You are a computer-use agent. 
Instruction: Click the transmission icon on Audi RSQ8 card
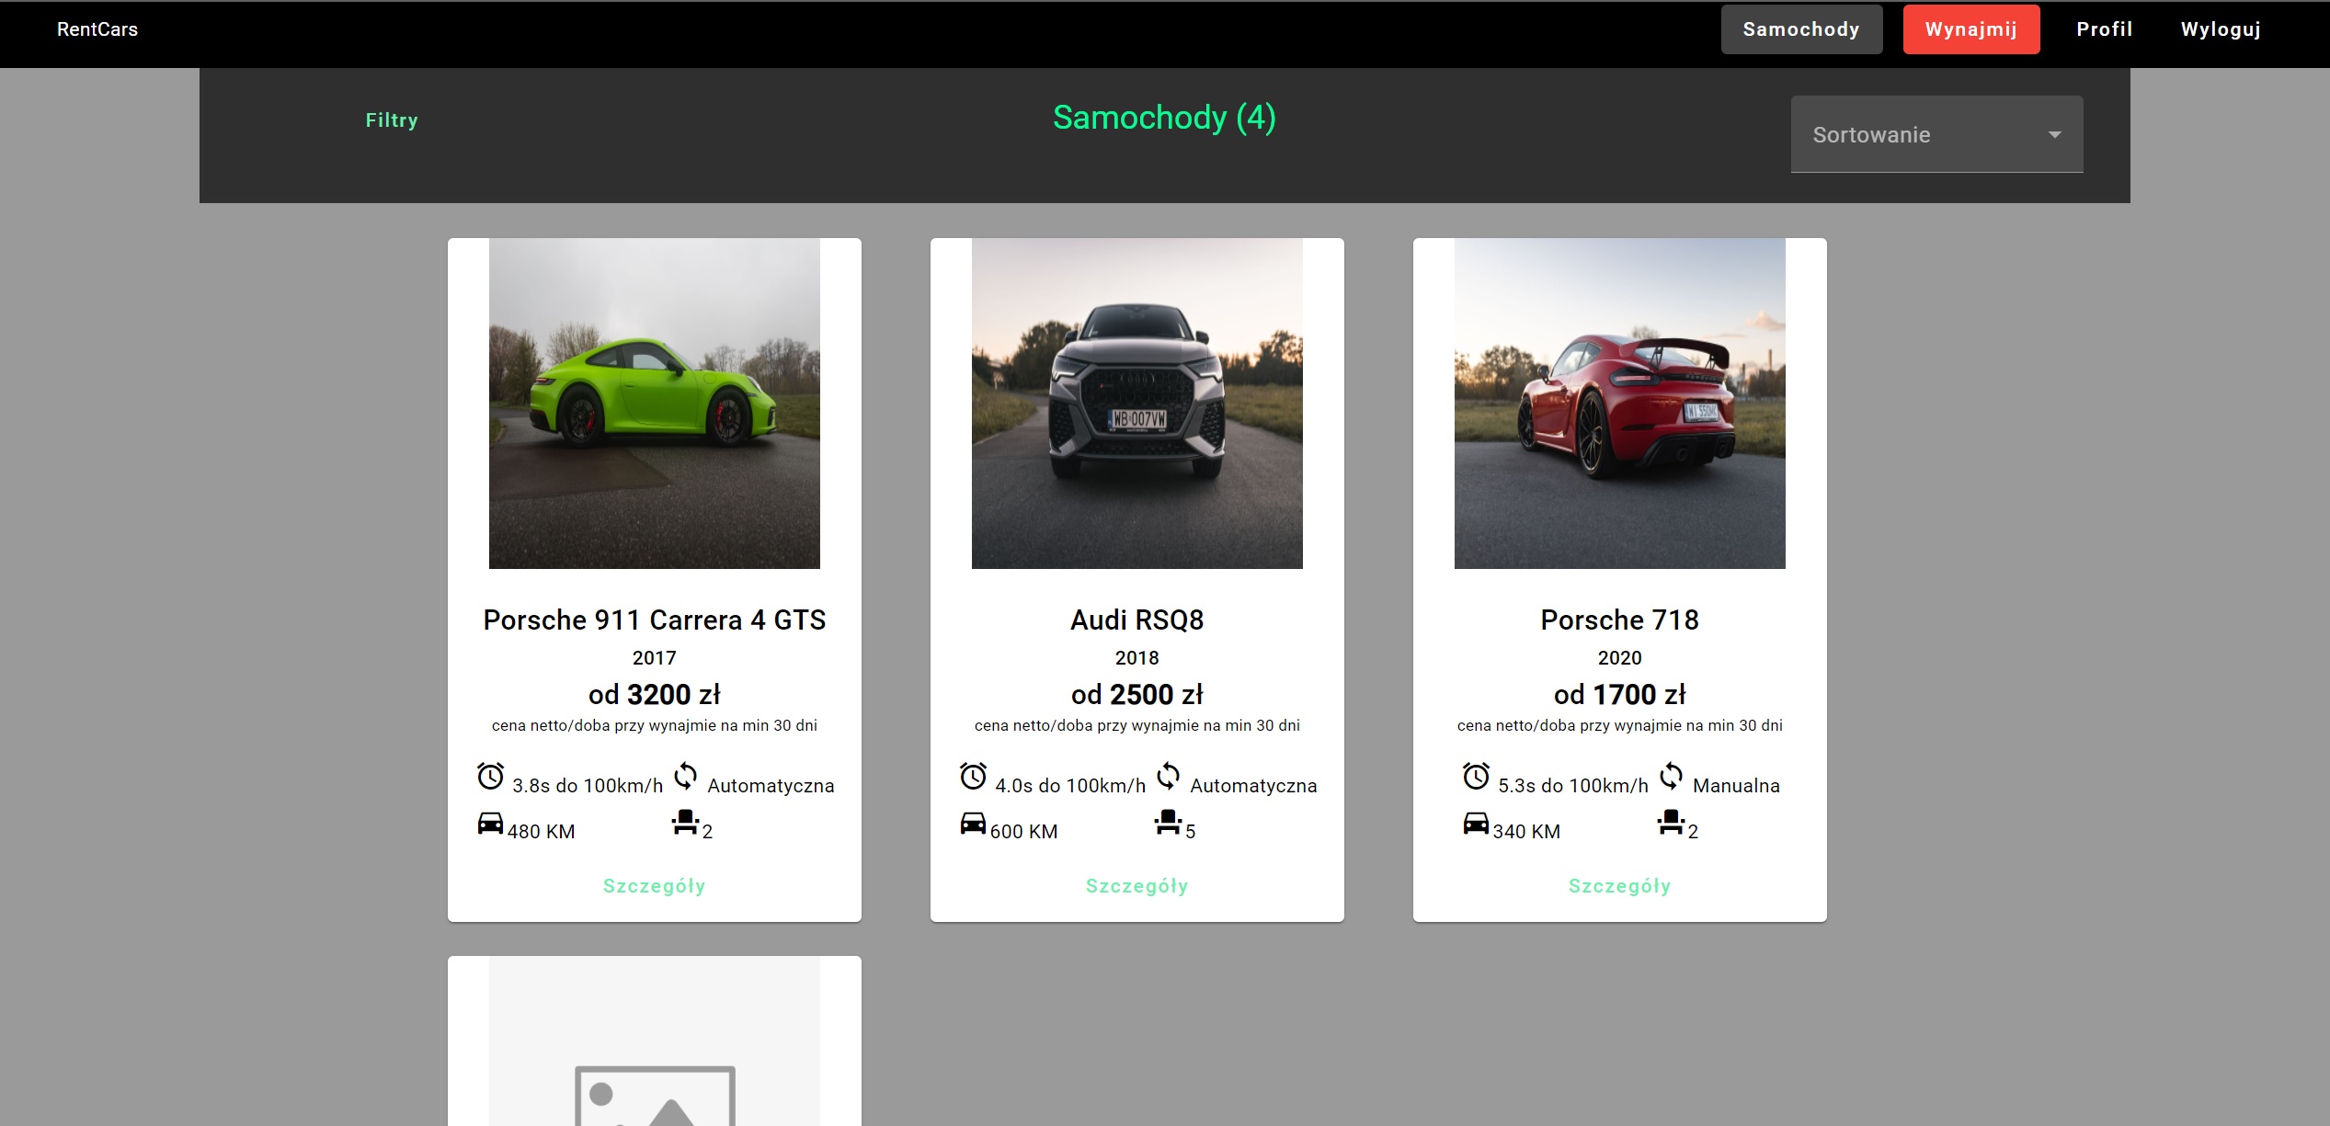(x=1168, y=777)
